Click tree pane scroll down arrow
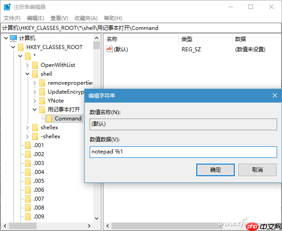 pos(96,219)
